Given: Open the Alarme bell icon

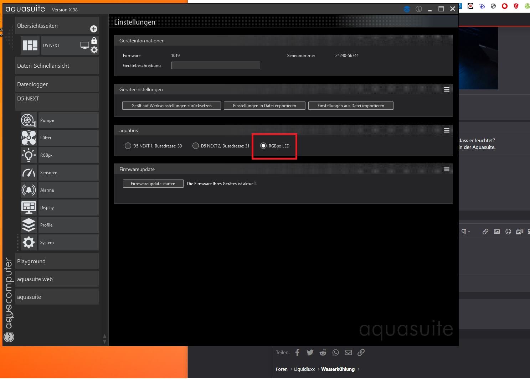Looking at the screenshot, I should tap(29, 190).
